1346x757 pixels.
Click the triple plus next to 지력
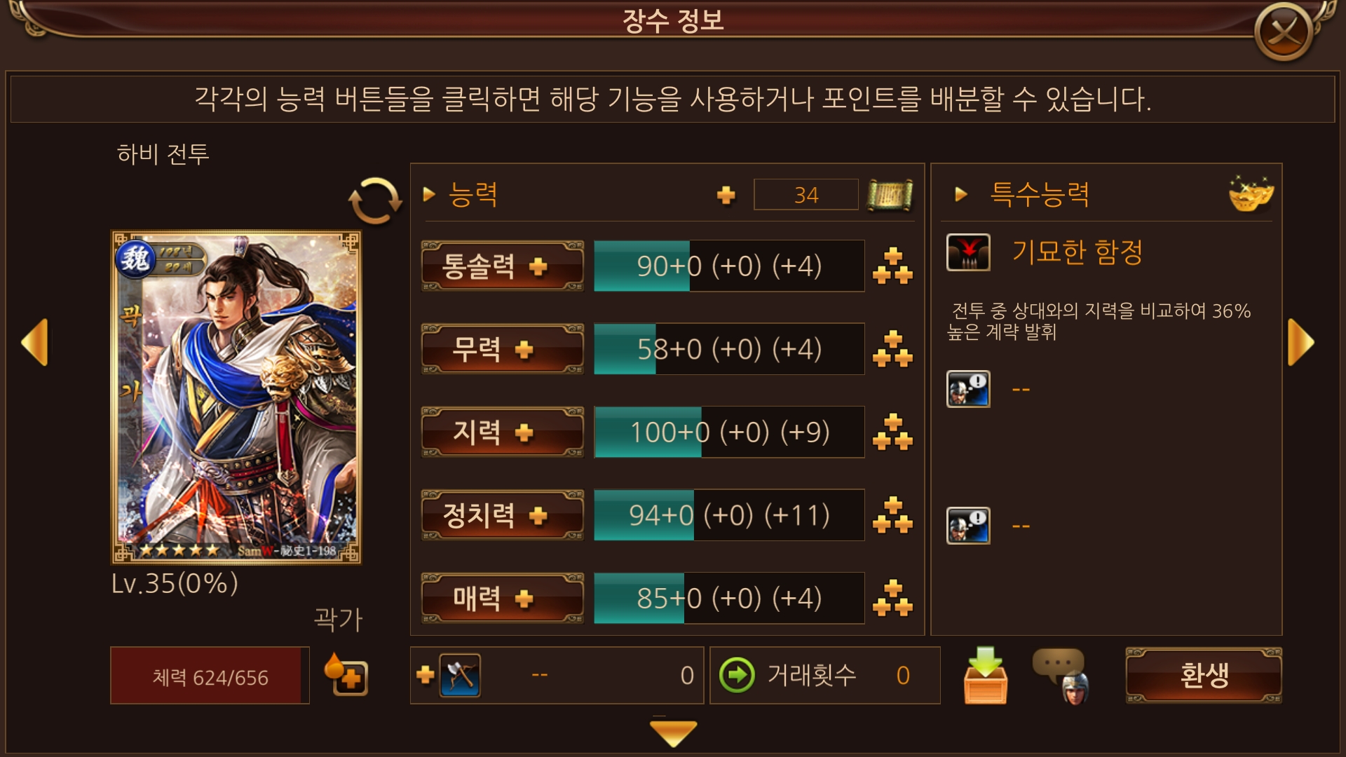[892, 432]
